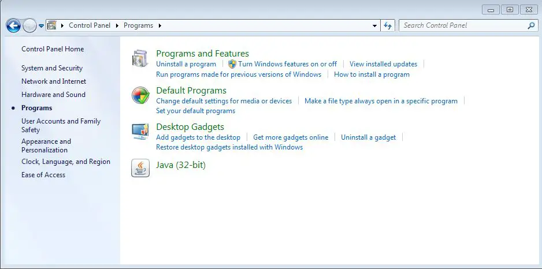Go to Clock, Language, and Region
The image size is (542, 269).
coord(66,162)
